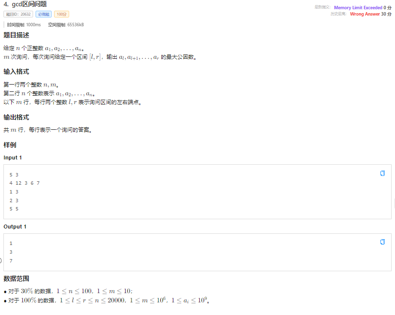Click the 最新提交 label at top right
This screenshot has height=315, width=395.
pos(322,7)
